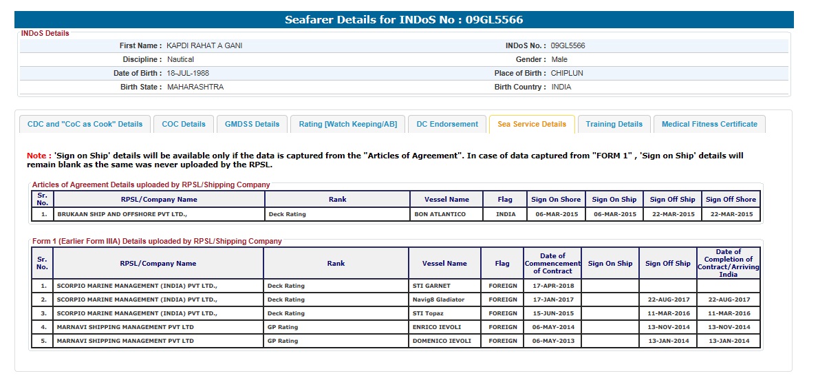This screenshot has height=389, width=818.
Task: Click the Date of Commencement of Contract header
Action: pyautogui.click(x=552, y=264)
